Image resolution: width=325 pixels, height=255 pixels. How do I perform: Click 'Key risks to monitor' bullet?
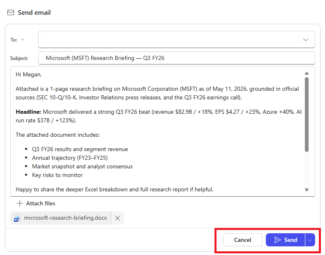(57, 175)
